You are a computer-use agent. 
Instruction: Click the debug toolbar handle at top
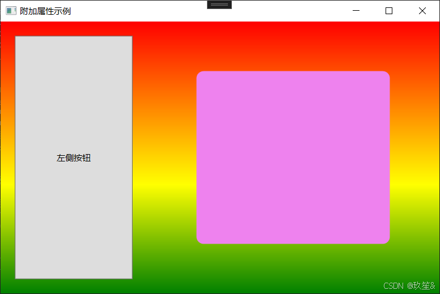point(219,5)
